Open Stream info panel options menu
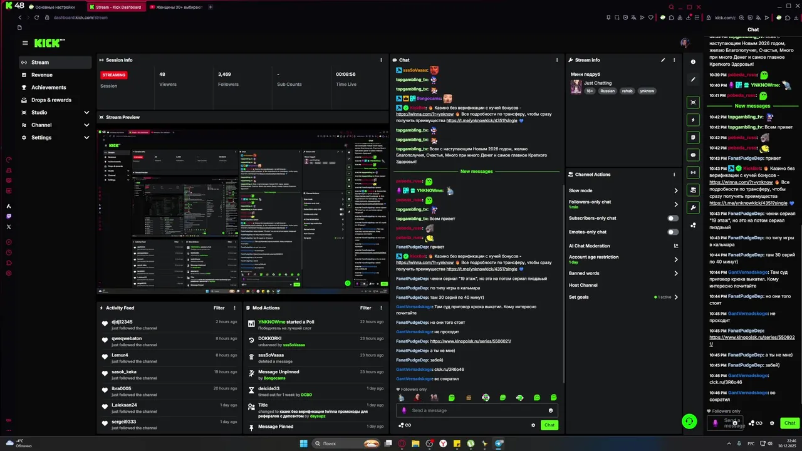 pyautogui.click(x=674, y=60)
